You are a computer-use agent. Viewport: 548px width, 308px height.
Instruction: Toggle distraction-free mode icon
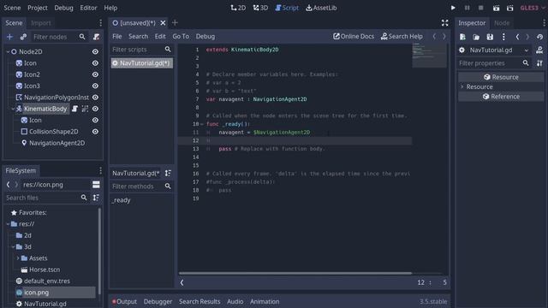(444, 23)
